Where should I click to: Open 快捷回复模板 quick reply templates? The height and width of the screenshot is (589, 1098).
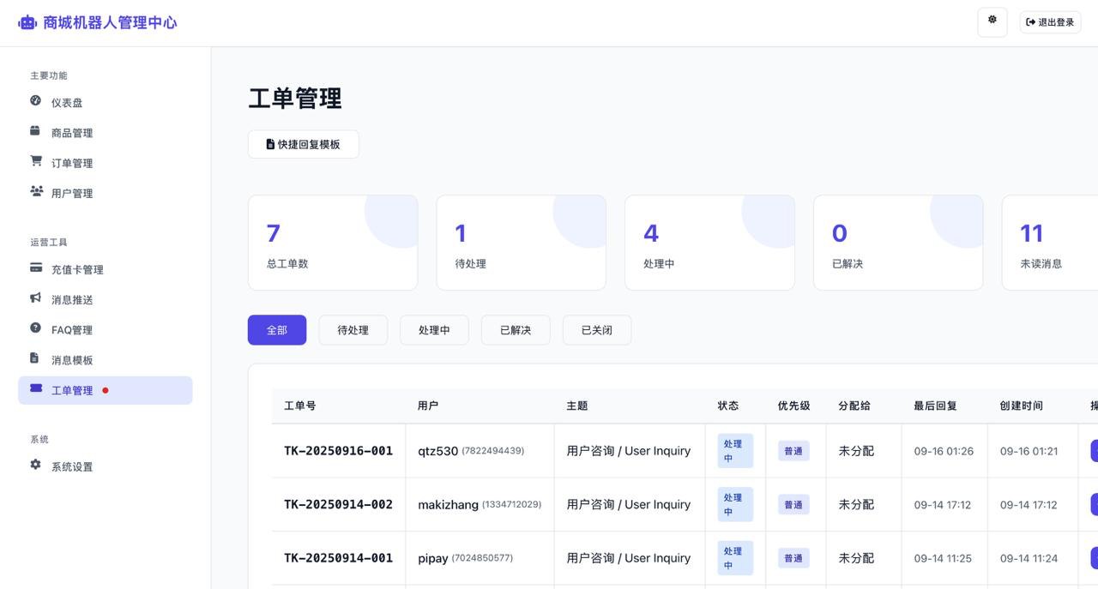pyautogui.click(x=303, y=144)
